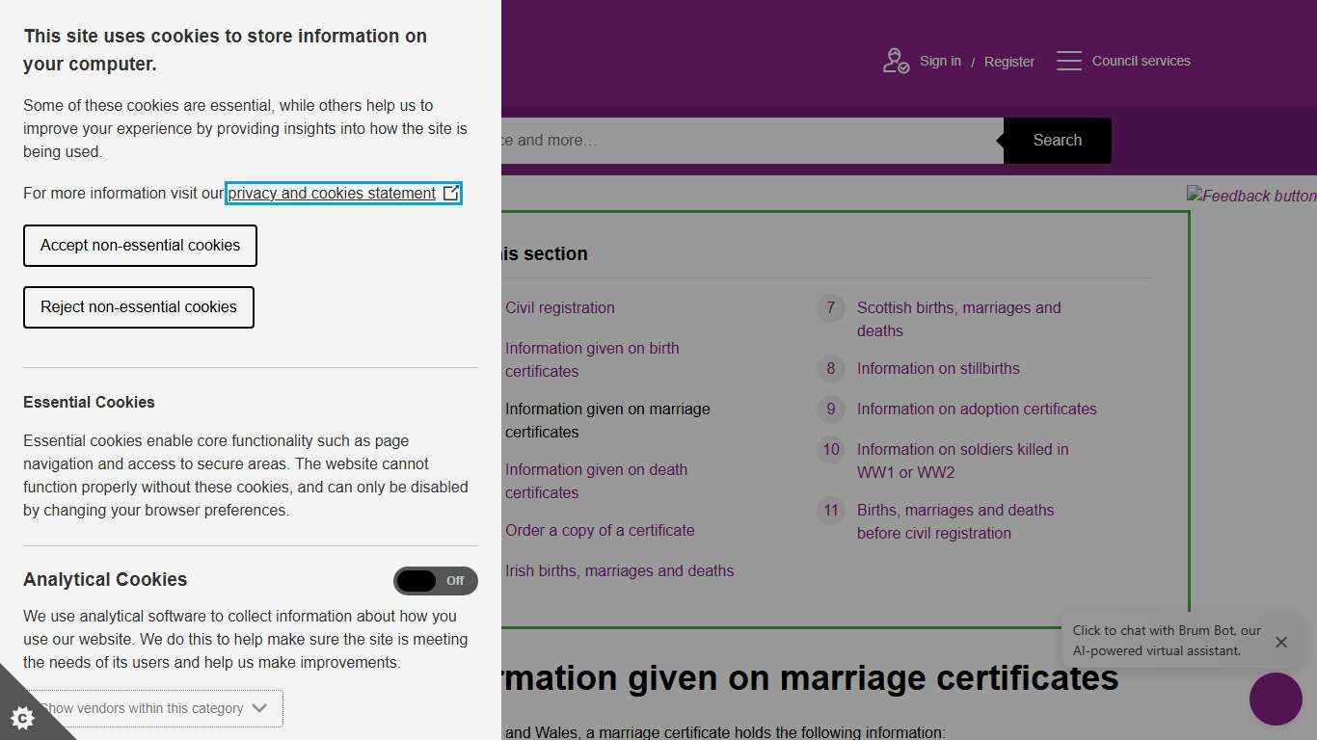Click the Feedback button on the right
Screen dimensions: 1317x740
pos(1251,196)
